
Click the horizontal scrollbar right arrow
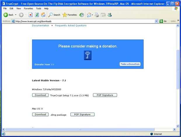point(174,129)
